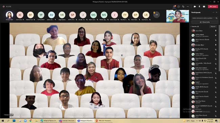Collapse the Presenters section chevron
This screenshot has height=123, width=220.
tap(191, 26)
